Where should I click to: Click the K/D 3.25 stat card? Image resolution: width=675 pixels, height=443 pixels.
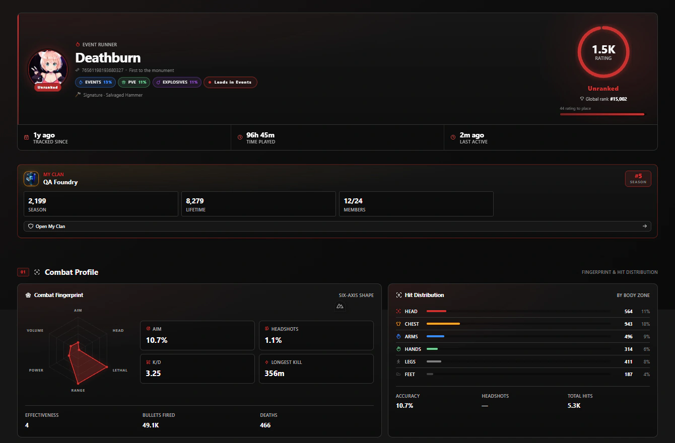pos(197,369)
